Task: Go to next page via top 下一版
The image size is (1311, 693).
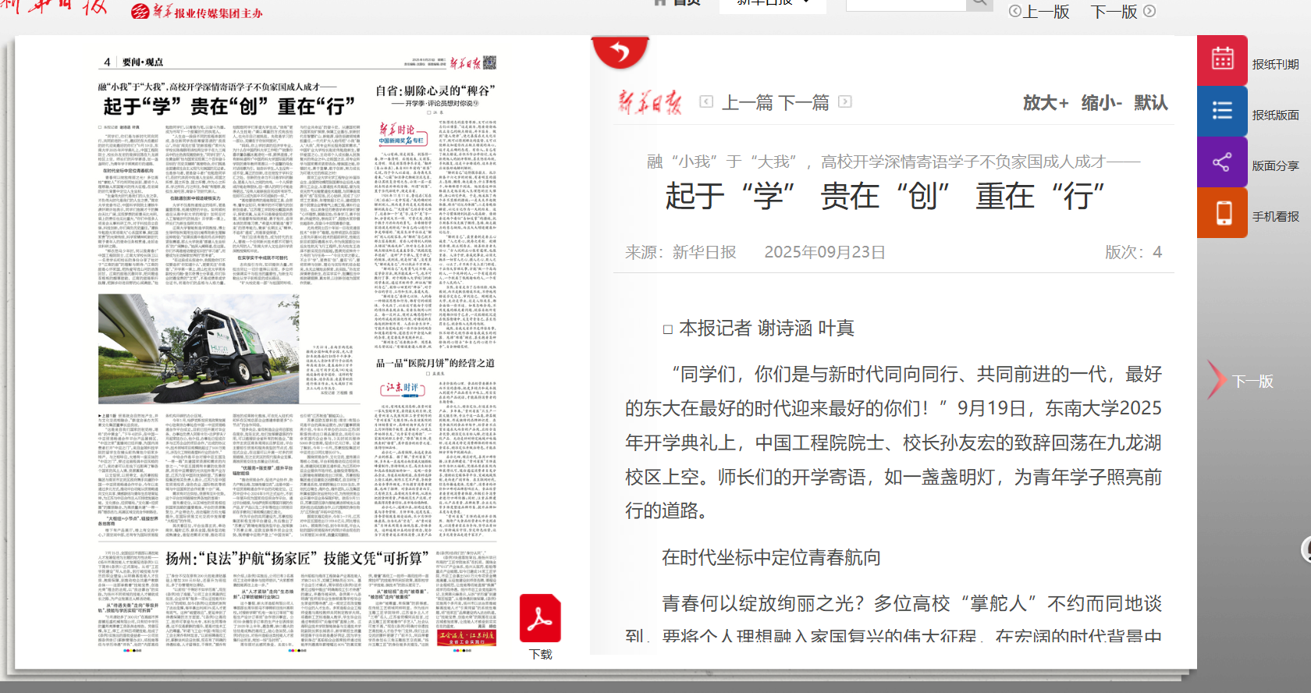Action: pyautogui.click(x=1122, y=11)
